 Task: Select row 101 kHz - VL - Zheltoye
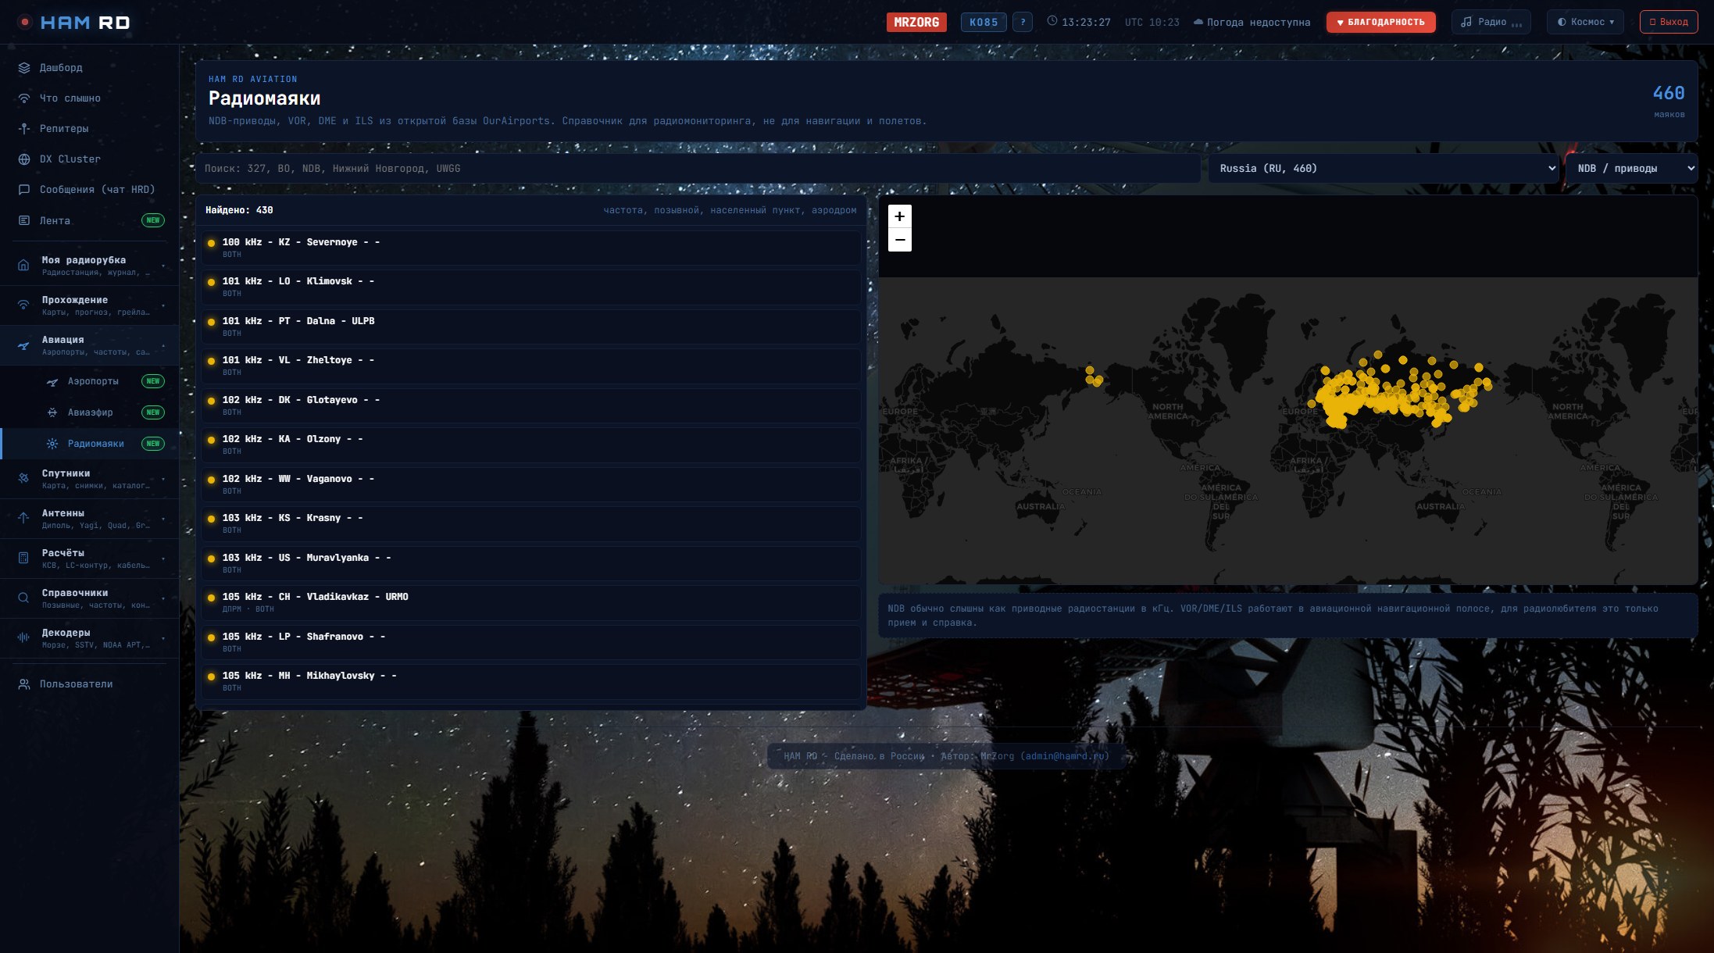[531, 366]
